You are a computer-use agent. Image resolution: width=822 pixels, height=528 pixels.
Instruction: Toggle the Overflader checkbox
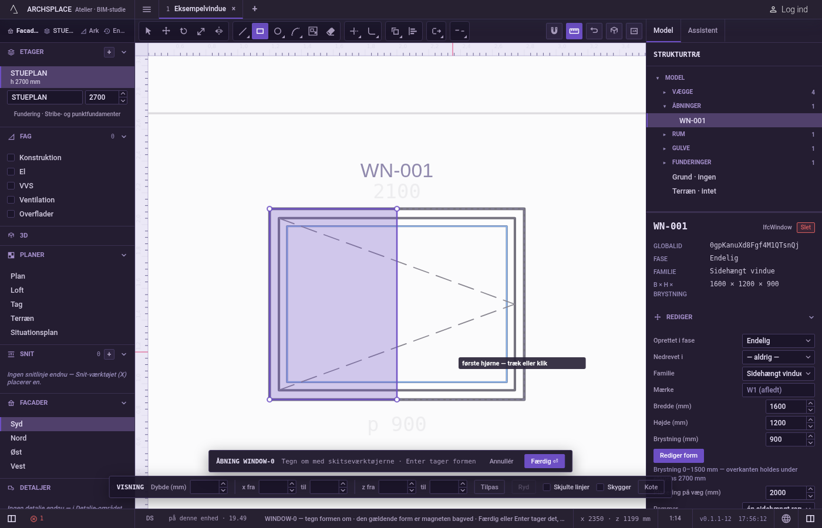[11, 214]
